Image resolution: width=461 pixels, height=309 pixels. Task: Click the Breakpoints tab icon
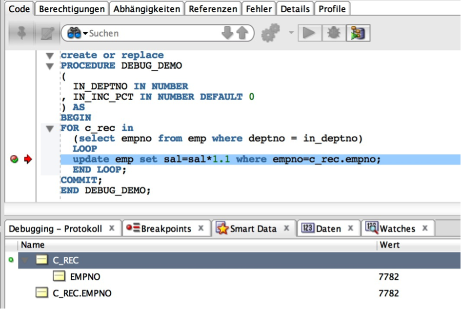(133, 228)
